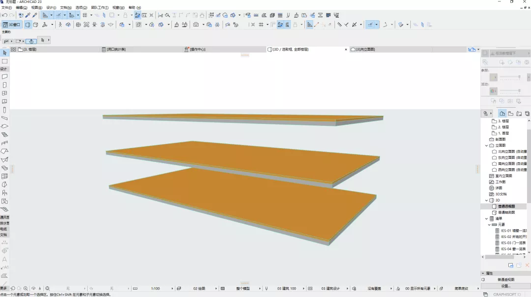
Task: Open the scissors trim tool
Action: tap(160, 15)
